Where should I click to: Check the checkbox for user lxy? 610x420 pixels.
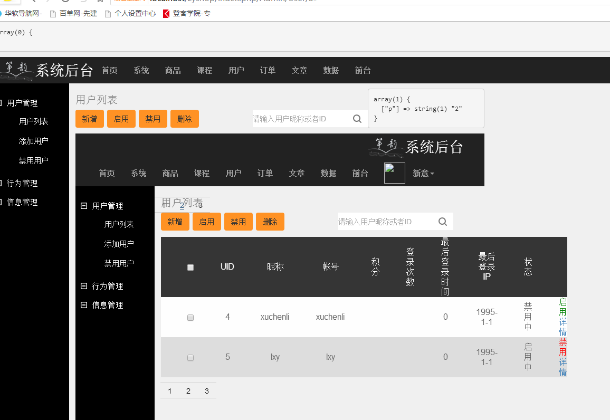coord(190,358)
